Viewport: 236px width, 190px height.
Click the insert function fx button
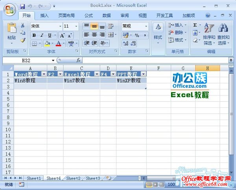coord(78,60)
